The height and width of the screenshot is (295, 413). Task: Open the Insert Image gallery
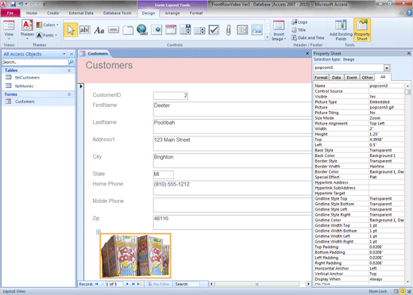coord(279,31)
